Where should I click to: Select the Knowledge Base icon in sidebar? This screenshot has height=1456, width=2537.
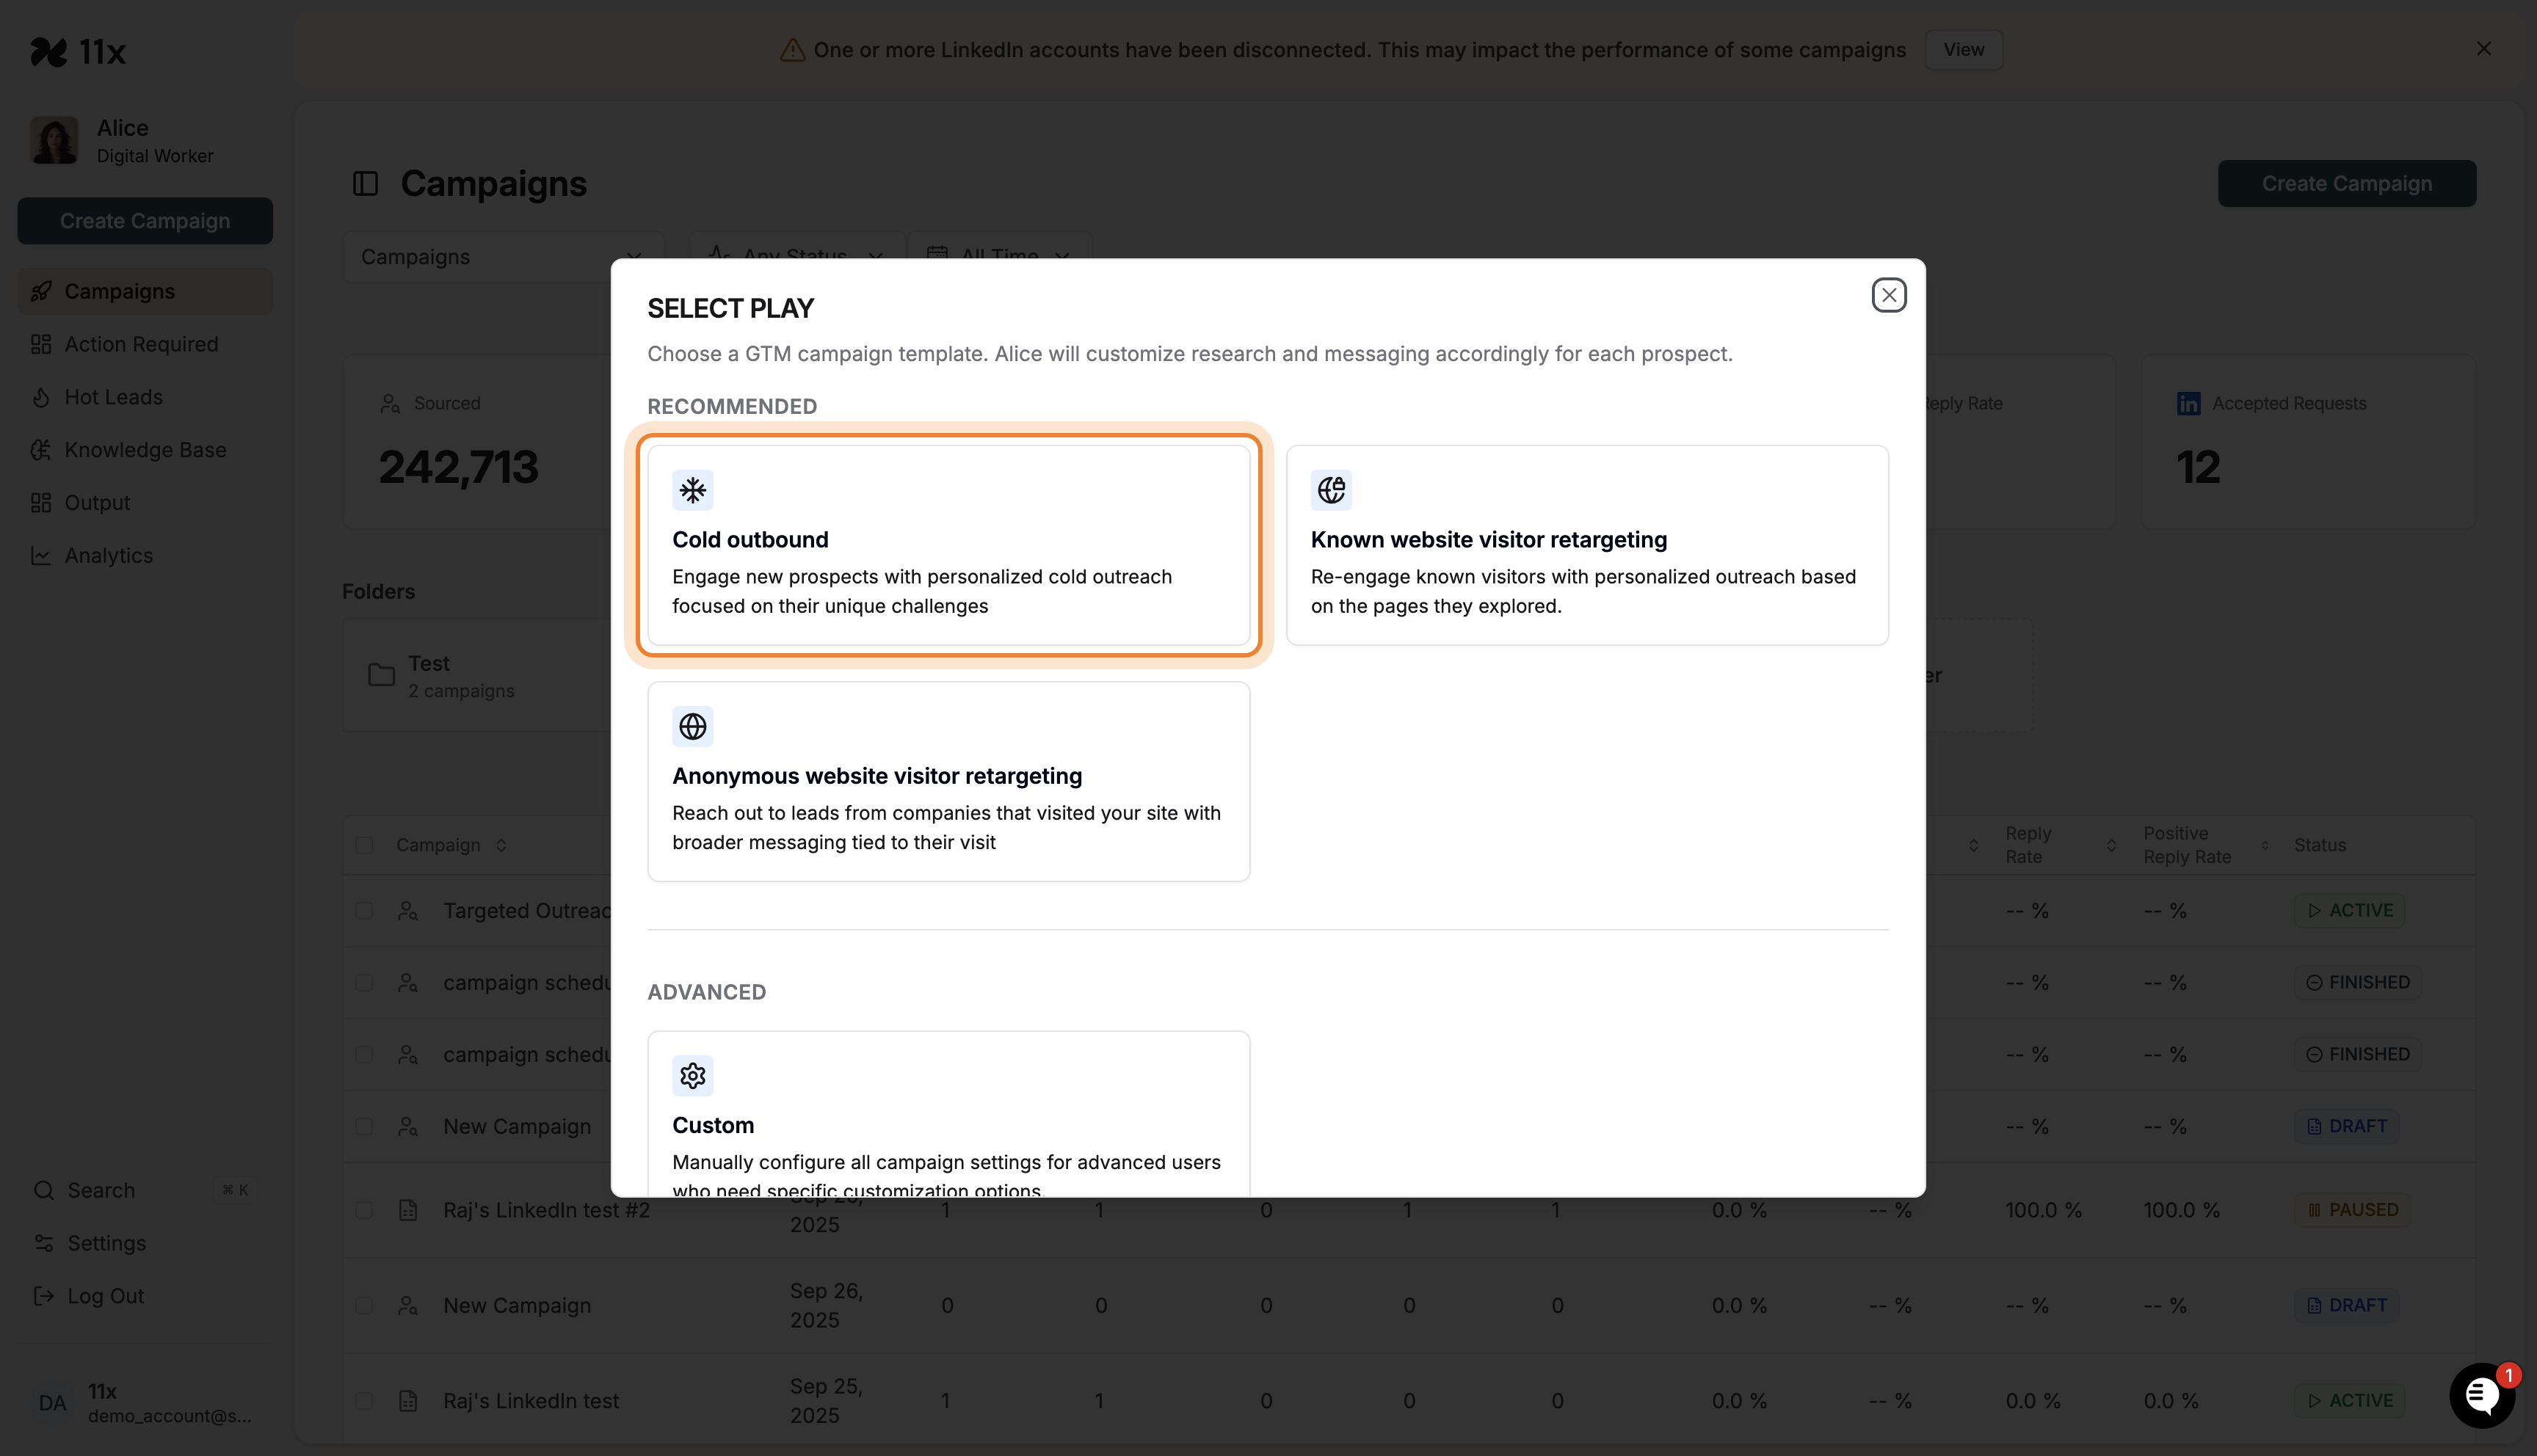(42, 450)
